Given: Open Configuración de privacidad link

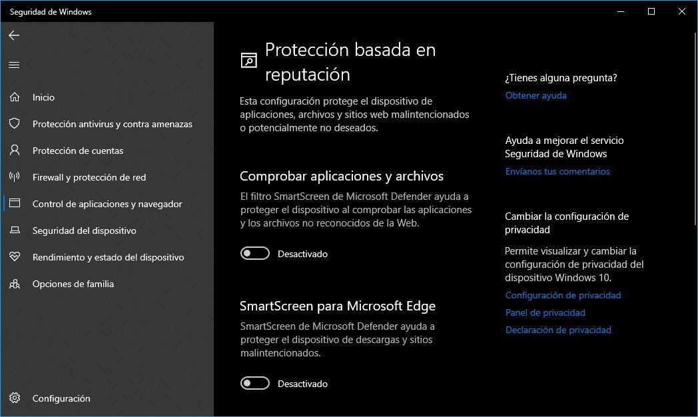Looking at the screenshot, I should tap(563, 295).
